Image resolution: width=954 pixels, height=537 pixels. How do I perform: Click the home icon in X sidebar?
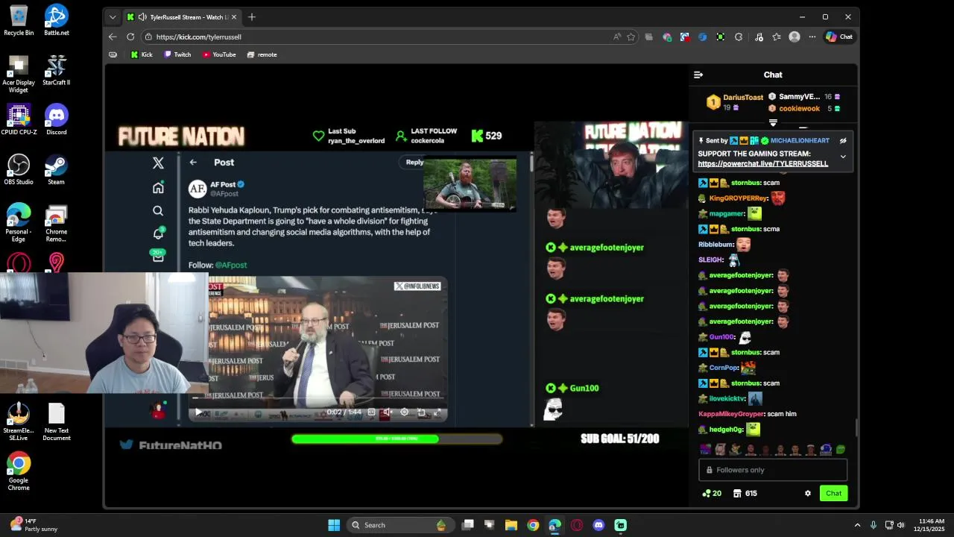[158, 188]
